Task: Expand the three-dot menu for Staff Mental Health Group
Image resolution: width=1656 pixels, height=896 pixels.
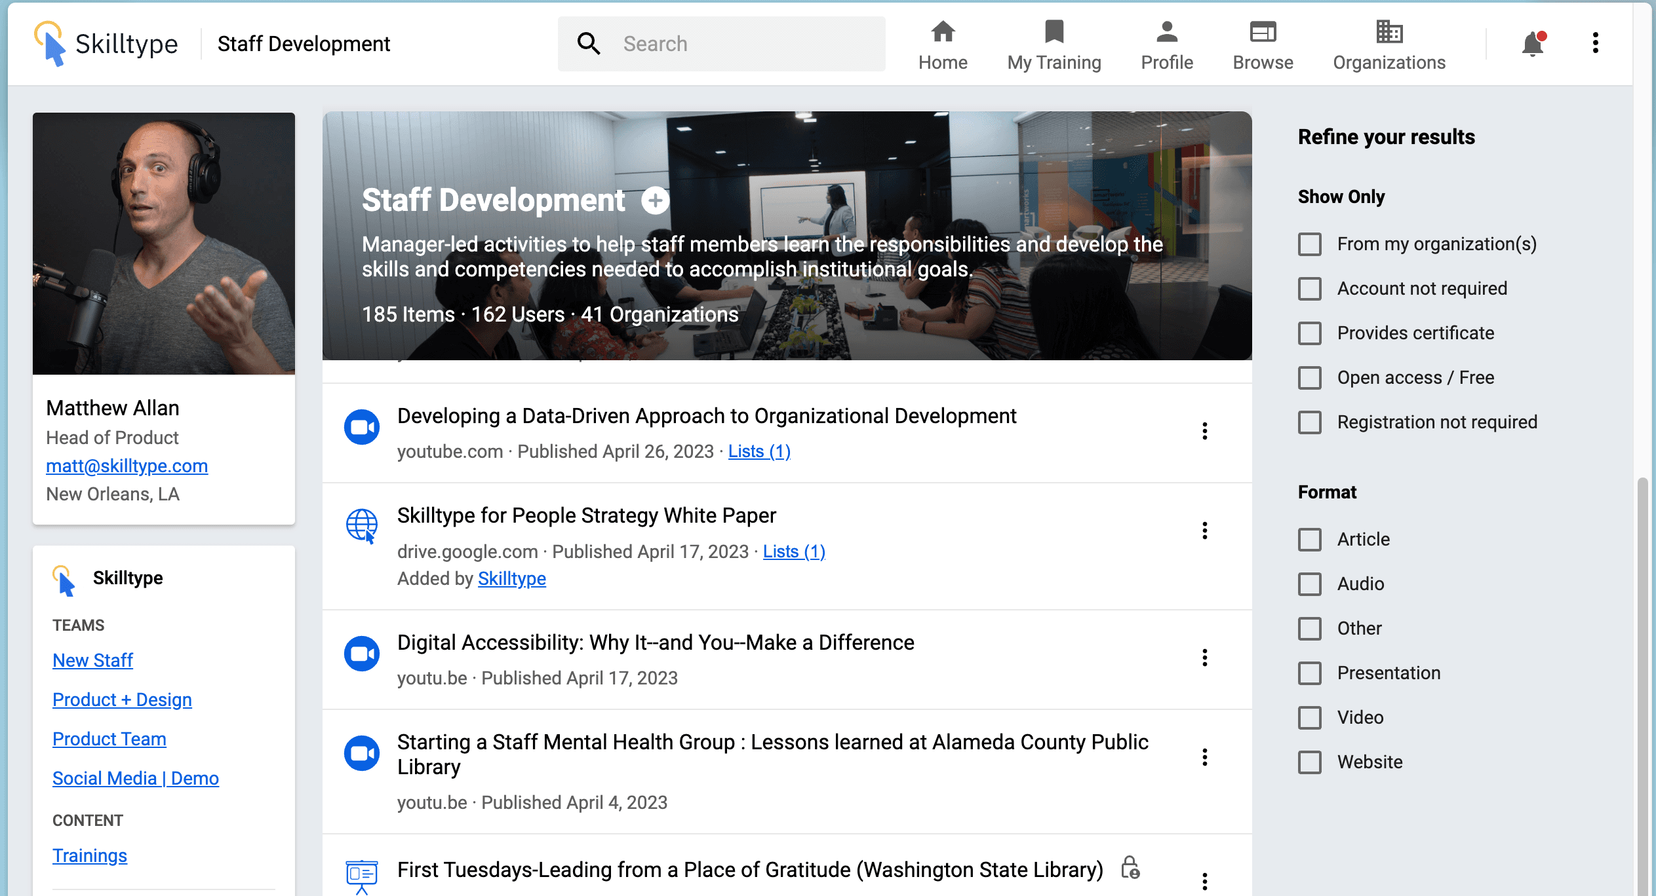Action: click(x=1204, y=757)
